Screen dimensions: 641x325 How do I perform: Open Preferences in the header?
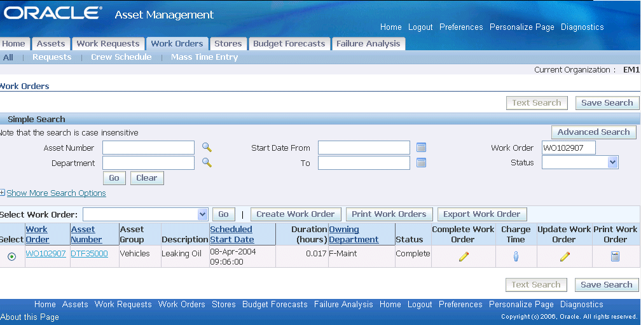coord(461,27)
